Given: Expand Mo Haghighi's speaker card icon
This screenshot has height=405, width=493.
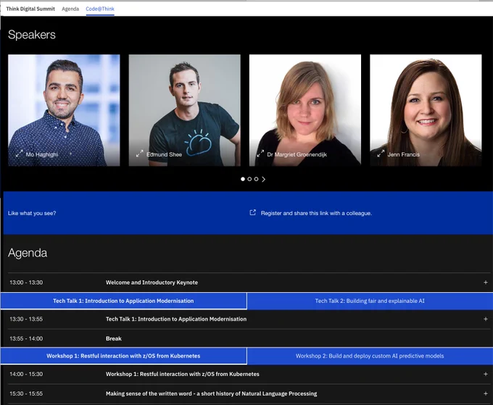Looking at the screenshot, I should [x=19, y=154].
